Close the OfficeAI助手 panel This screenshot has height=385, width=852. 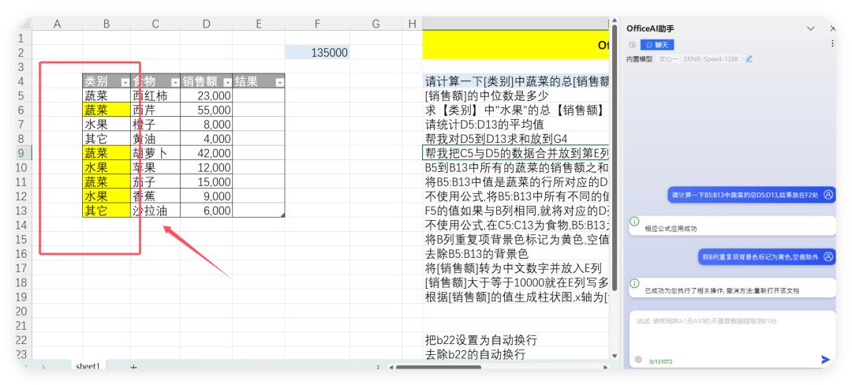point(832,28)
